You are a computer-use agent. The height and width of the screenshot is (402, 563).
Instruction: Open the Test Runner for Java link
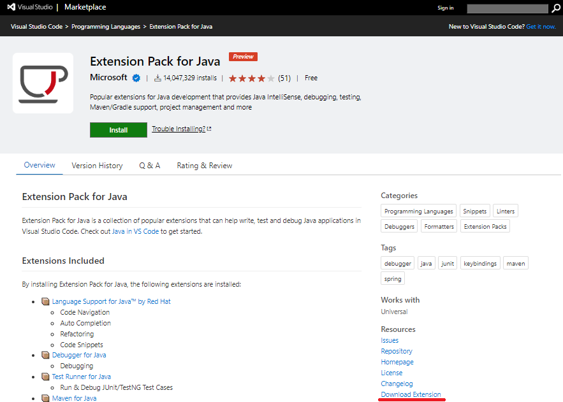click(x=82, y=377)
